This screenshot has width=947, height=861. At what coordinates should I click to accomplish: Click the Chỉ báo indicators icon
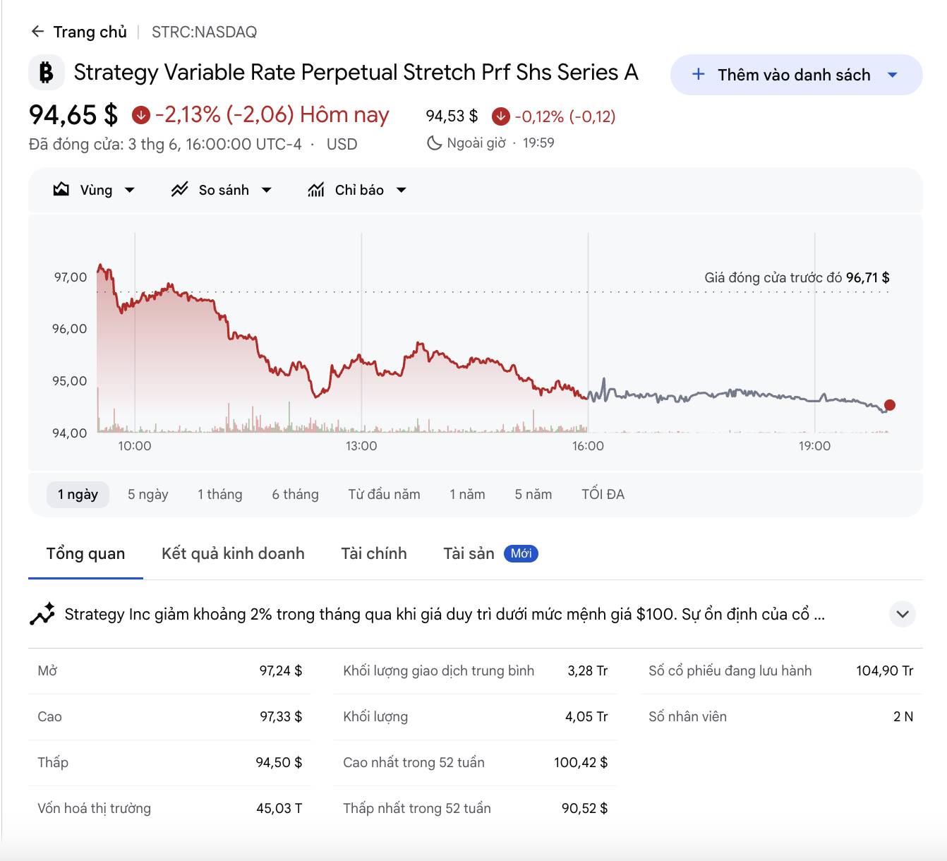click(x=316, y=189)
